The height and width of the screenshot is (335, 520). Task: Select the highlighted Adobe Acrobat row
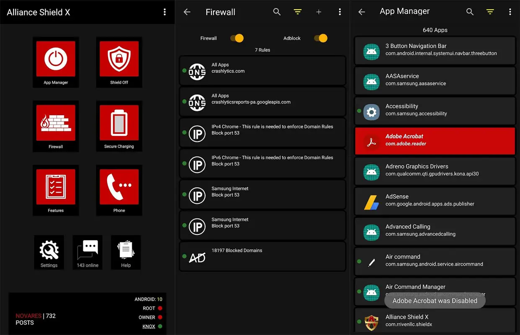click(x=435, y=141)
